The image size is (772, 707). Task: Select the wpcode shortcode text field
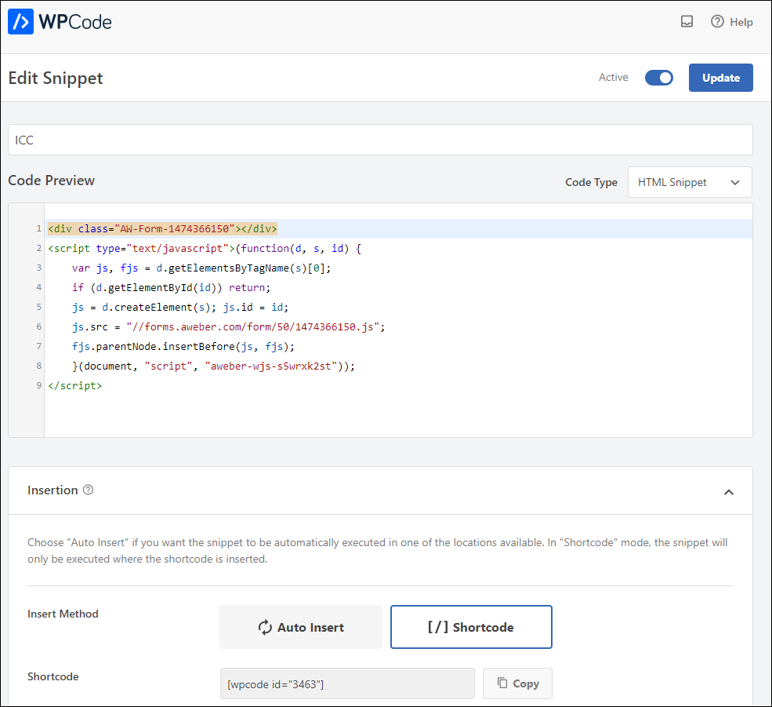pos(347,683)
